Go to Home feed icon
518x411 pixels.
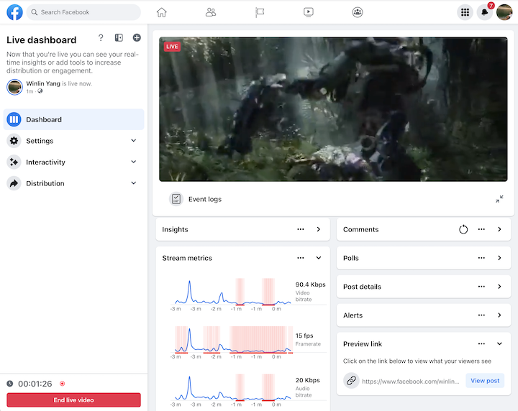coord(162,12)
